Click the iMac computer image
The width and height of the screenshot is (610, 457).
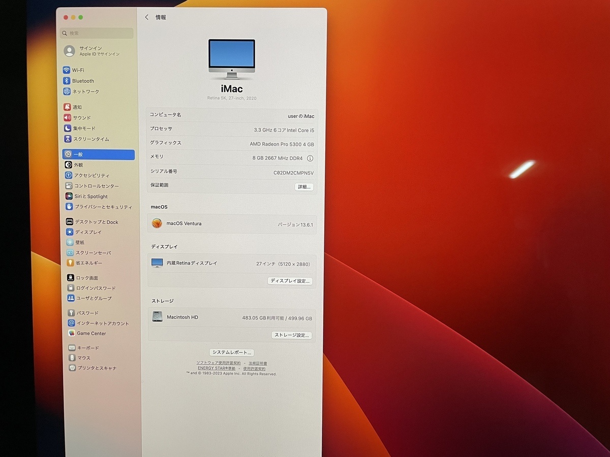pyautogui.click(x=231, y=59)
